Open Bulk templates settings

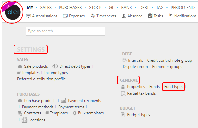(91, 113)
